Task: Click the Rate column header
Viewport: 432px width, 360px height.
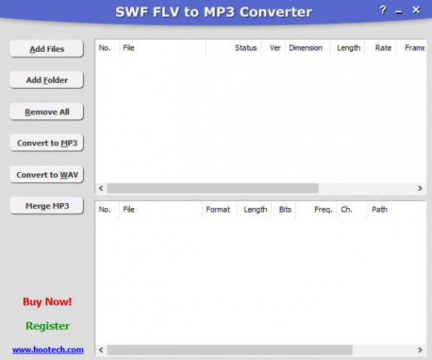Action: 380,48
